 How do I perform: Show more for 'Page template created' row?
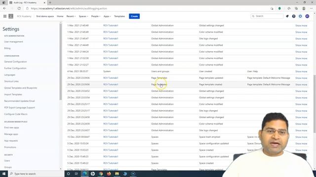[301, 85]
